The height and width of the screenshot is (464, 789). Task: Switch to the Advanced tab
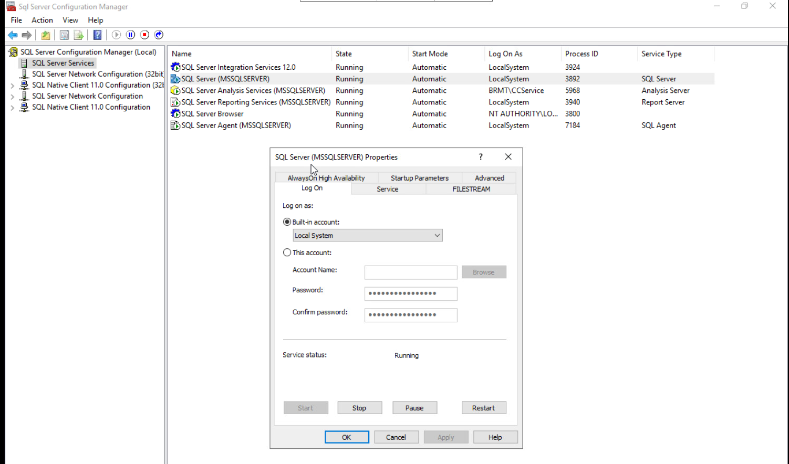(490, 178)
